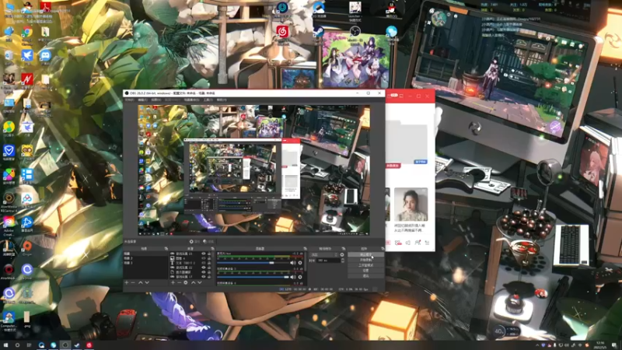Lock the text source in the list
622x350 pixels.
pos(209,263)
